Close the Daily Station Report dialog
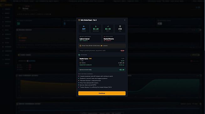This screenshot has width=205, height=114. pyautogui.click(x=125, y=20)
